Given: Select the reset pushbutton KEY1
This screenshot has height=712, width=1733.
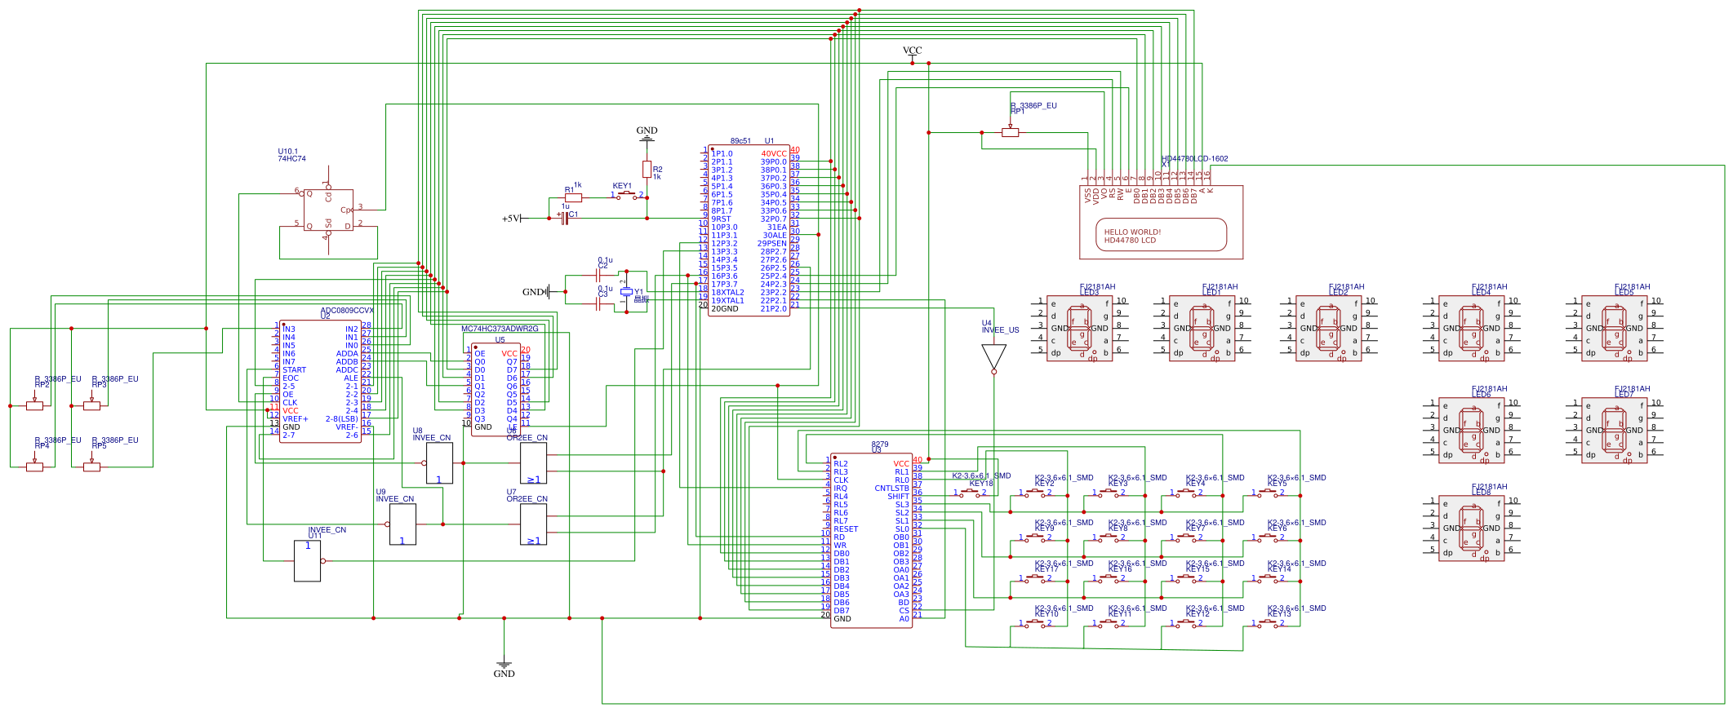Looking at the screenshot, I should coord(626,194).
